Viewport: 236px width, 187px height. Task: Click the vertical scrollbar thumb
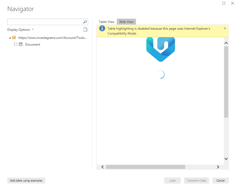(226, 82)
